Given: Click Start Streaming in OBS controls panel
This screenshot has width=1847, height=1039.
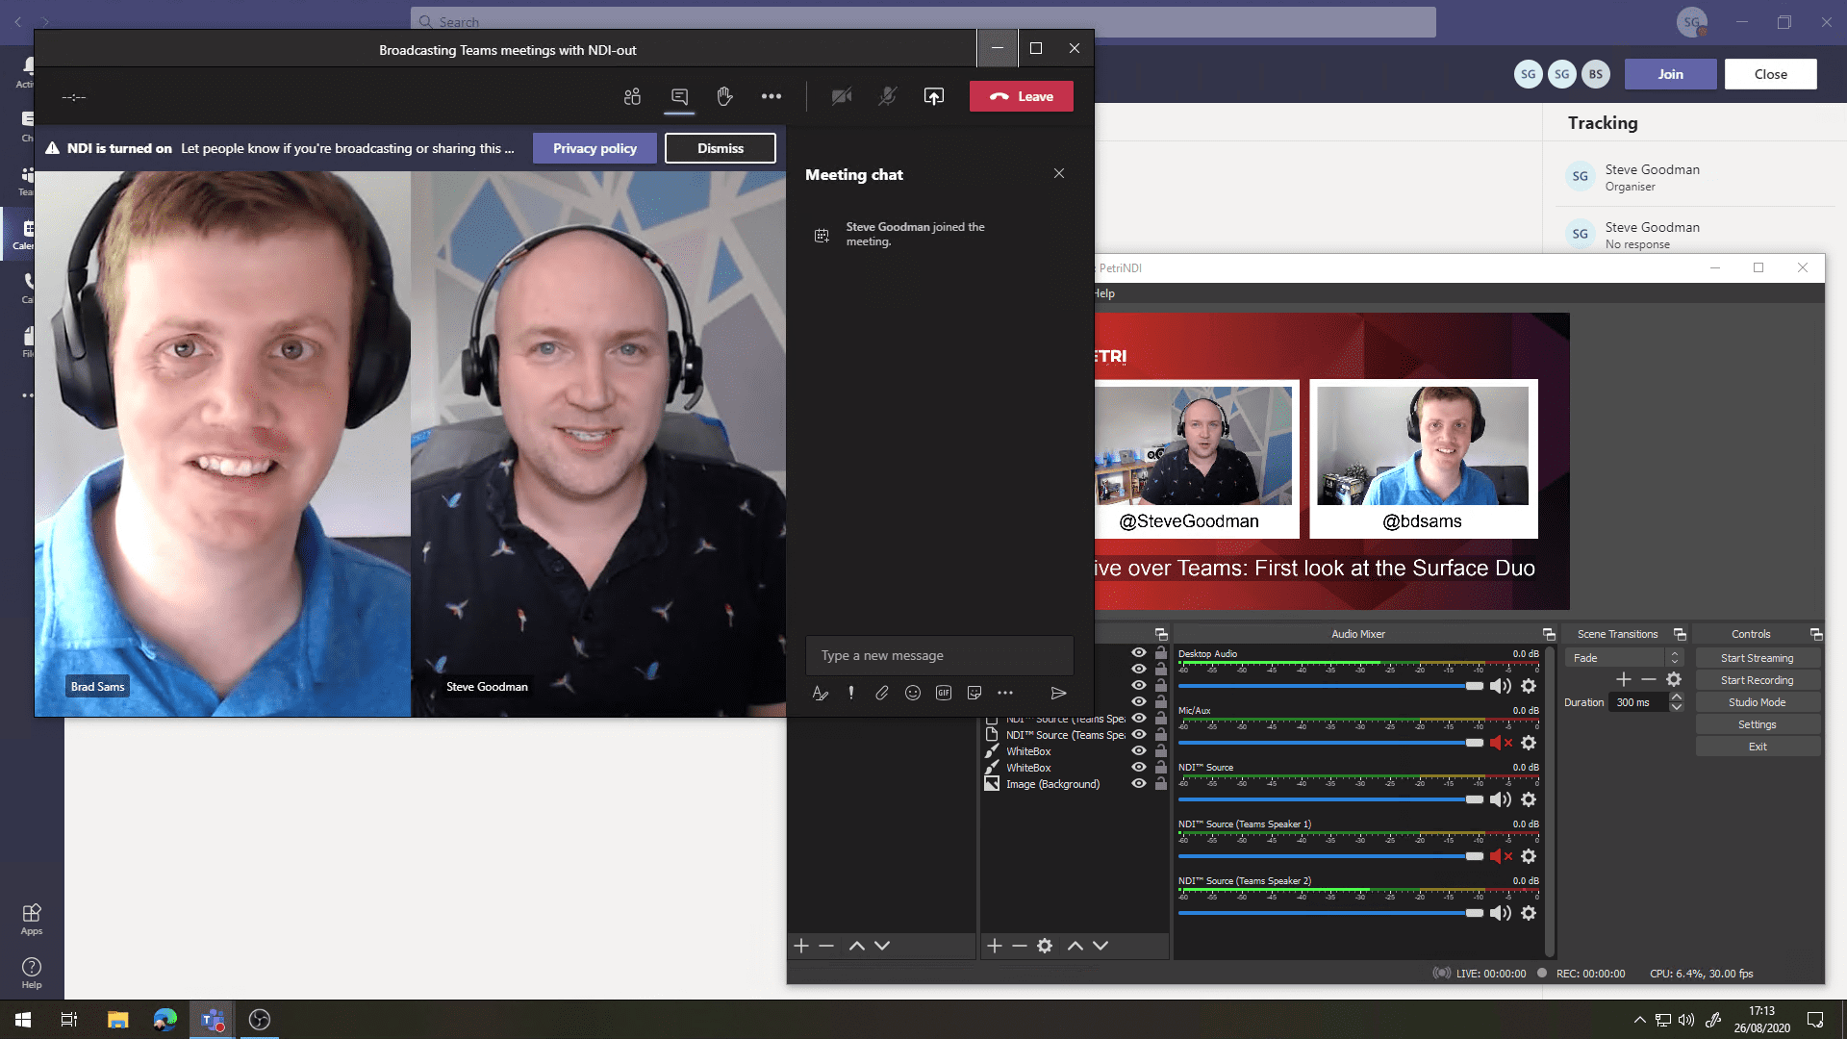Looking at the screenshot, I should [1756, 657].
